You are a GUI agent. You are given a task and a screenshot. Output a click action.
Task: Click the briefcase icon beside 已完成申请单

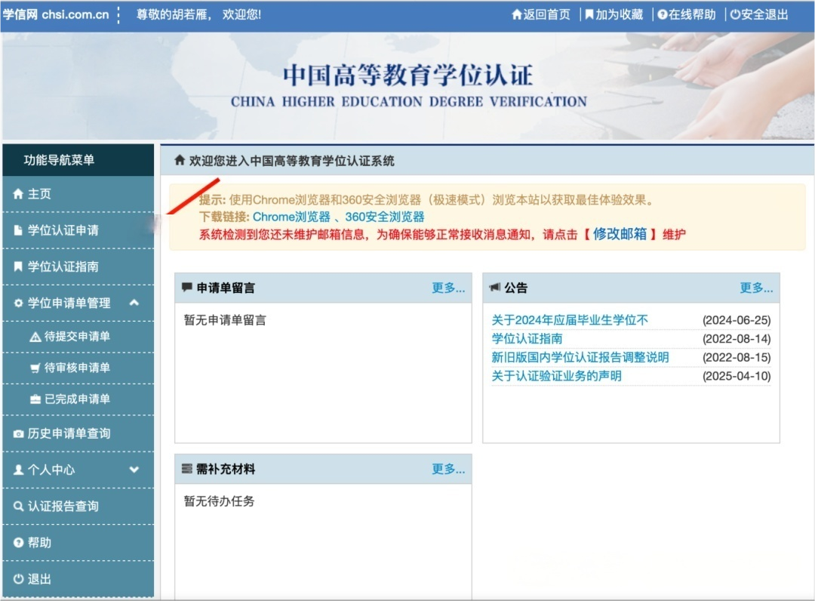[x=35, y=399]
